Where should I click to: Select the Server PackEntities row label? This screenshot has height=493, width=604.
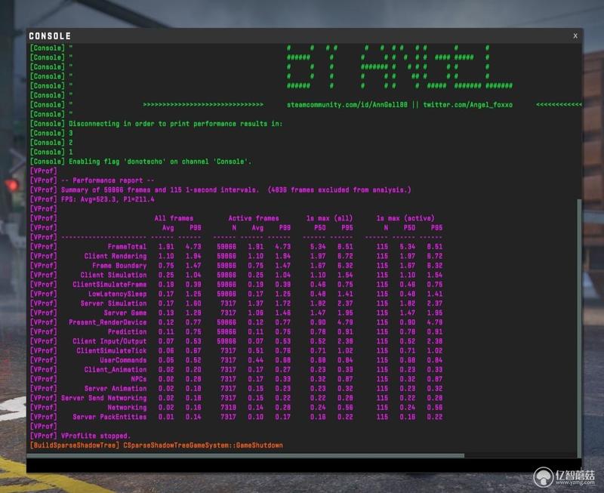(109, 417)
